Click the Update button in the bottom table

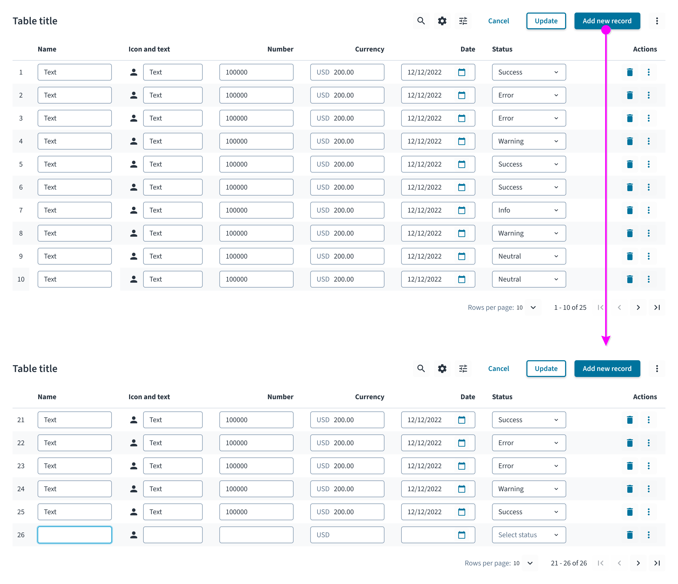(x=546, y=369)
